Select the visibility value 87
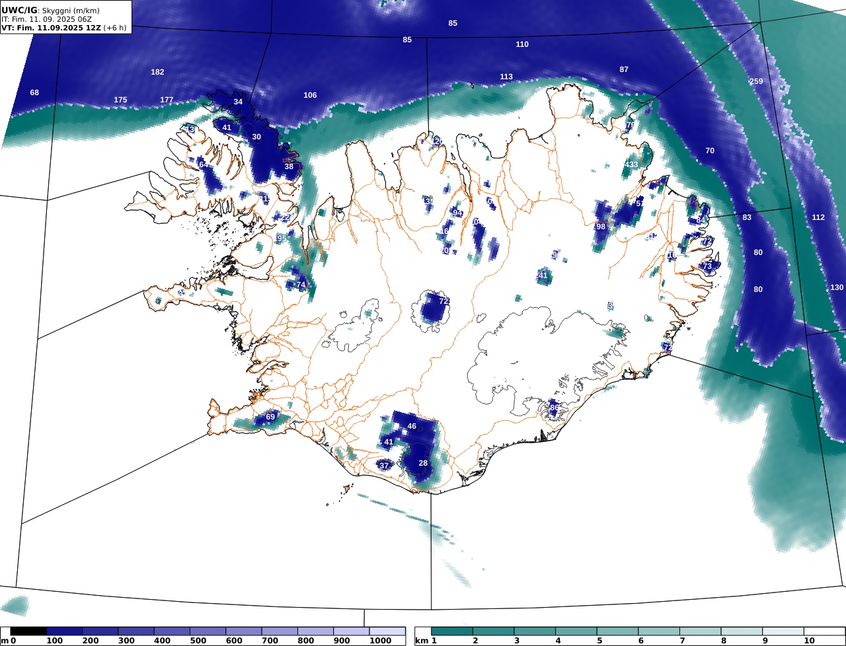The height and width of the screenshot is (646, 846). tap(624, 69)
